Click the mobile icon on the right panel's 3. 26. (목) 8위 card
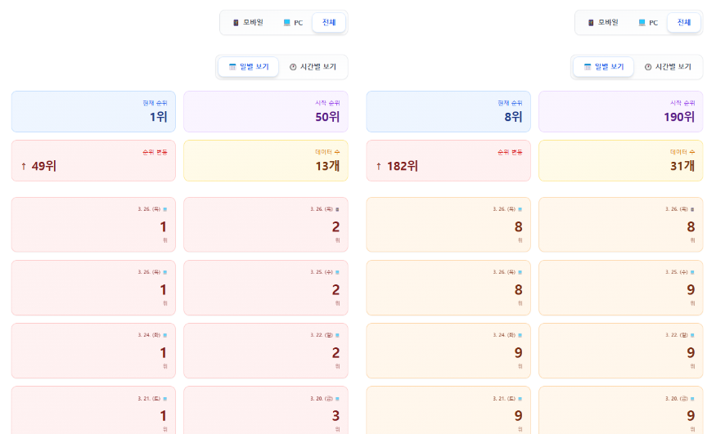The image size is (716, 434). pos(692,209)
